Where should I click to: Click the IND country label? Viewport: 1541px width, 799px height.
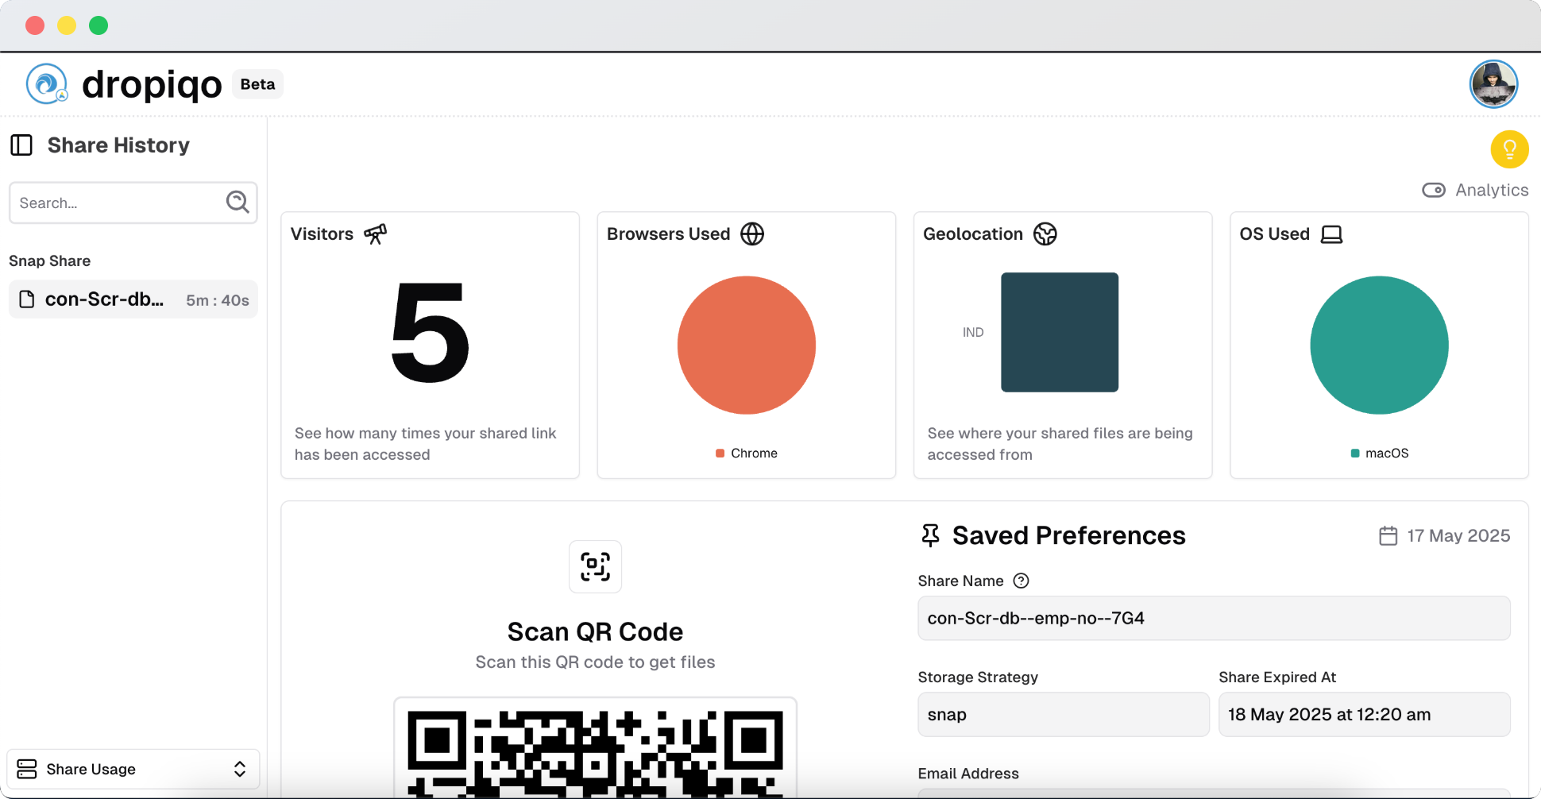[973, 332]
